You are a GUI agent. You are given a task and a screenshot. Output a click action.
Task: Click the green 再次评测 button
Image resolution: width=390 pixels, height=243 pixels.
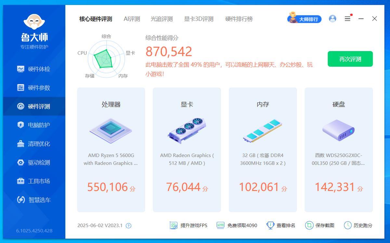point(350,59)
